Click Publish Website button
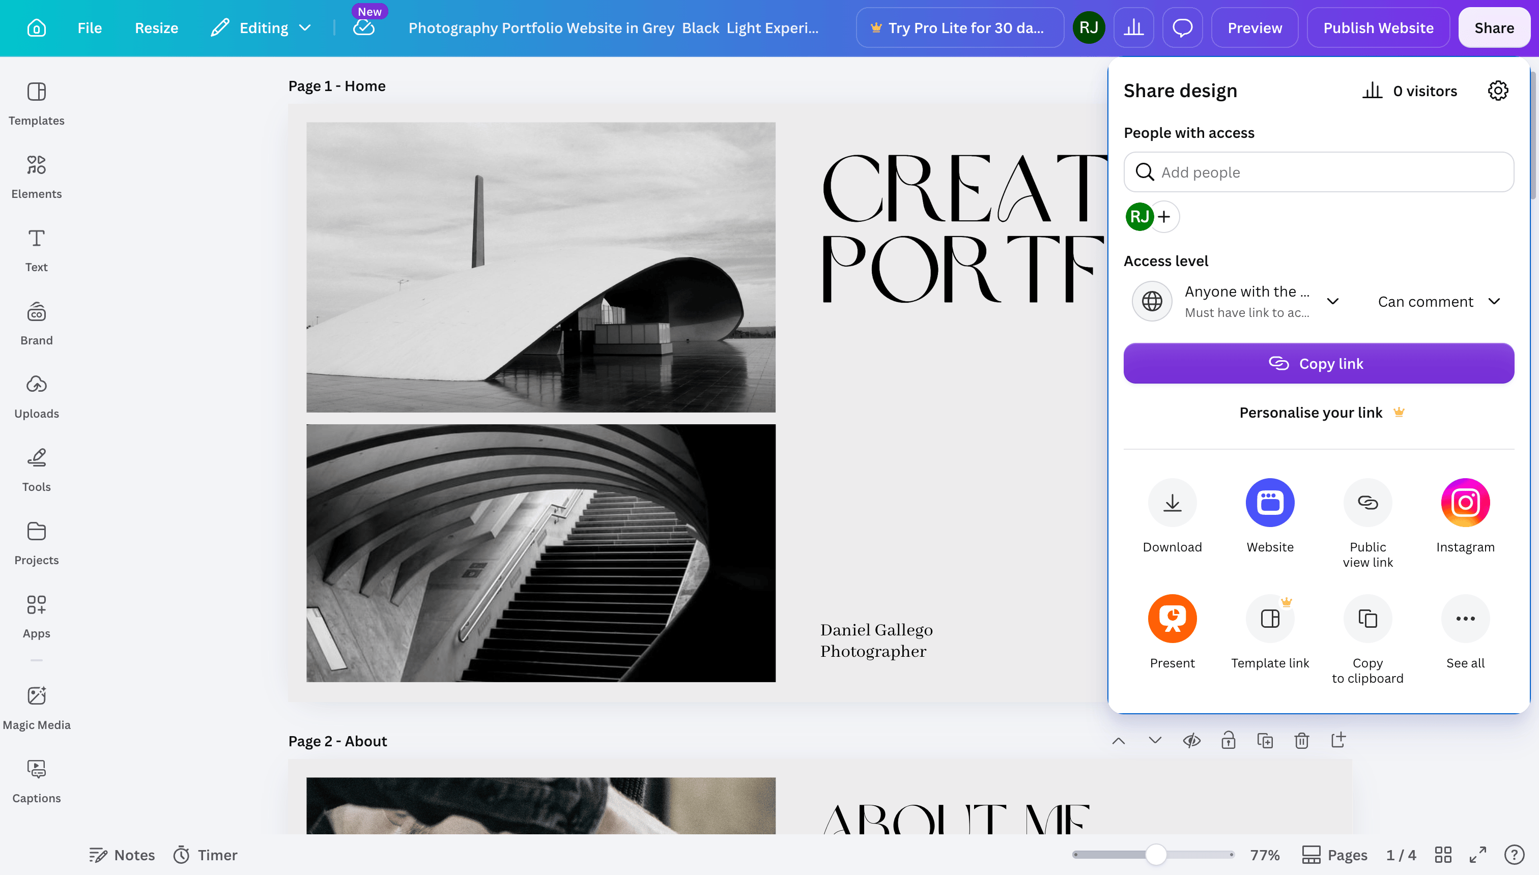1539x875 pixels. pyautogui.click(x=1378, y=27)
